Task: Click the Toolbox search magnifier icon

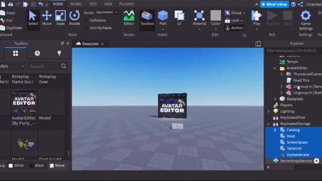Action: (x=64, y=66)
